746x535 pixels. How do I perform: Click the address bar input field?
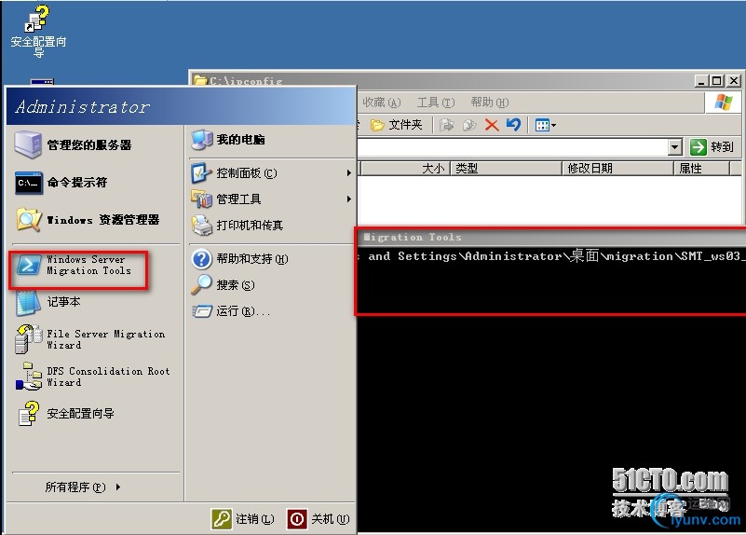point(512,147)
